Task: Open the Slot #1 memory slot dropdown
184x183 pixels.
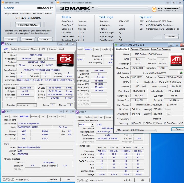Action: [x=86, y=125]
